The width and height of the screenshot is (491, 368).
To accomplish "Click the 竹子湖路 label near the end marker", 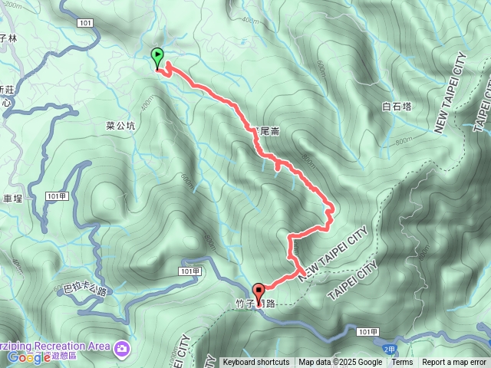I will (255, 304).
